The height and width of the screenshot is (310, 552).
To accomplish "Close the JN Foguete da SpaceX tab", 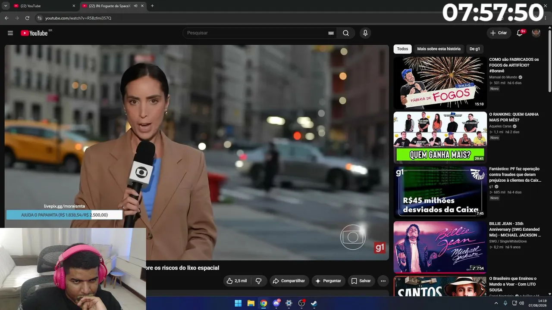I will [142, 6].
